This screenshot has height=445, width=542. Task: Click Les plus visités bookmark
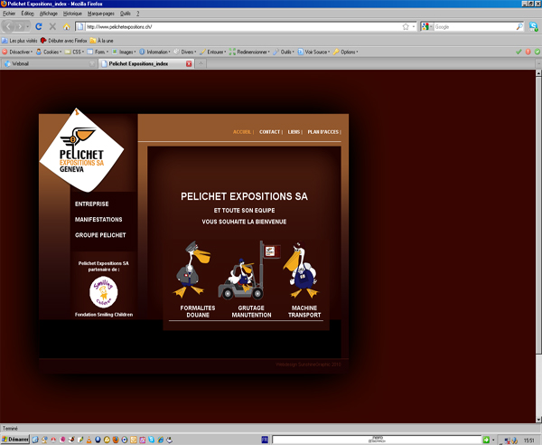click(x=19, y=41)
